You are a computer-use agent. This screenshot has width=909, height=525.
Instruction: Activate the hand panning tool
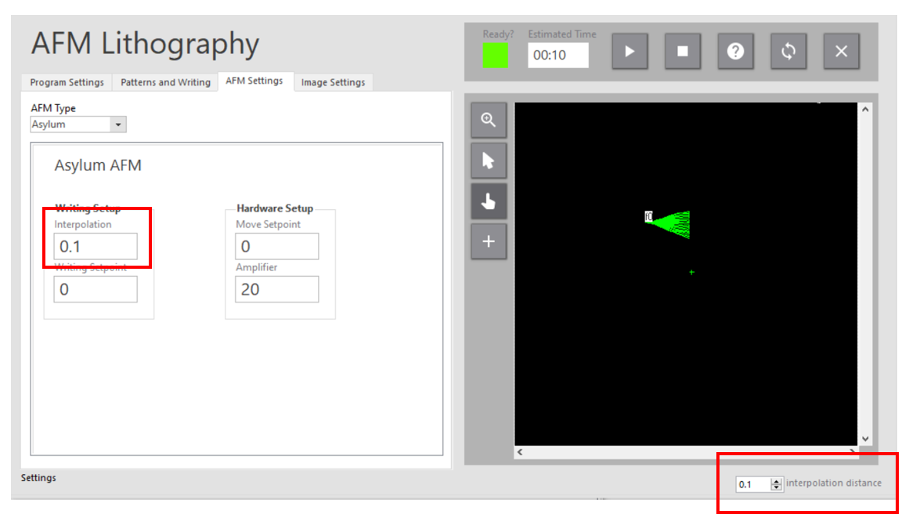click(488, 201)
